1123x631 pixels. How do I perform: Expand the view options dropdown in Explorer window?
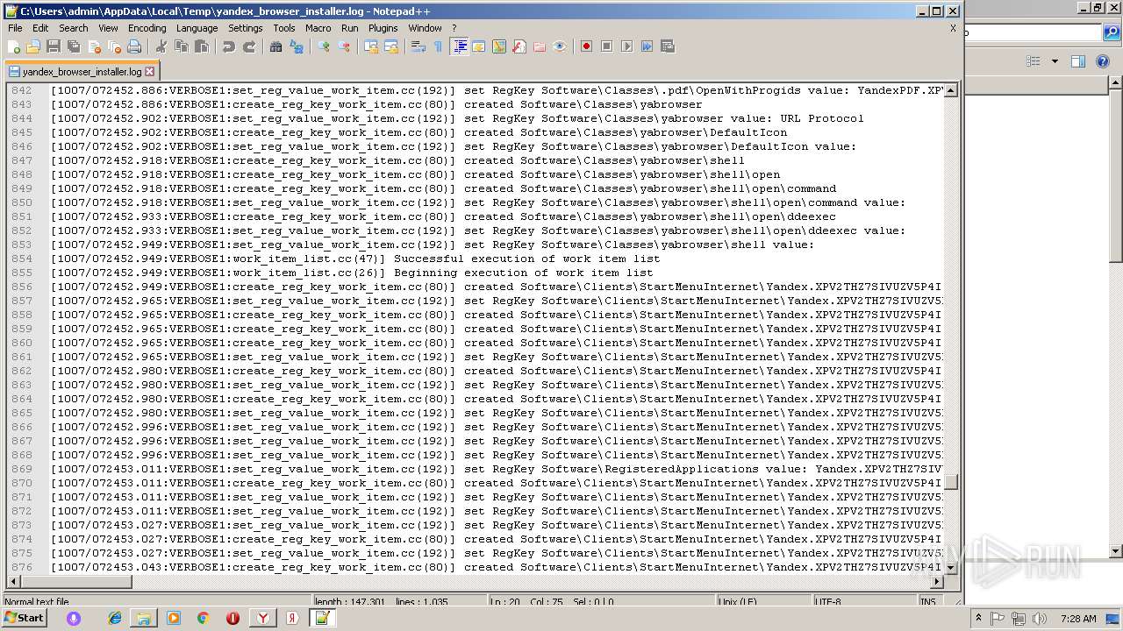tap(1055, 61)
